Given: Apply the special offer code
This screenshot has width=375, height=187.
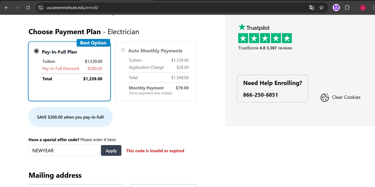Looking at the screenshot, I should [111, 151].
